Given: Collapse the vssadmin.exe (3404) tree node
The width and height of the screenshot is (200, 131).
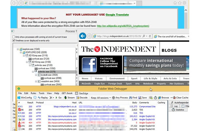Looking at the screenshot, I should [36, 81].
